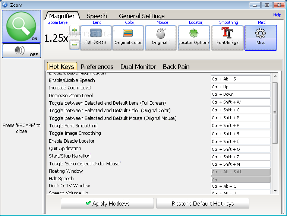Toggle the speech OFF speaker button
The width and height of the screenshot is (287, 216).
click(x=21, y=51)
